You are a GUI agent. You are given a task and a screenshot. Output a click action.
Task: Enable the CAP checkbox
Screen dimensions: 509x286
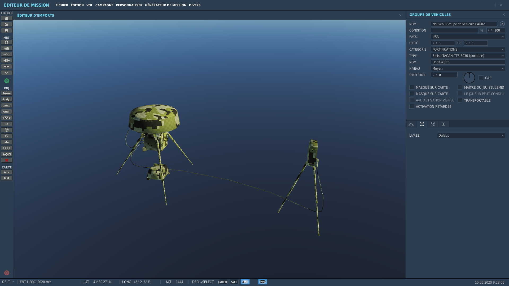481,78
